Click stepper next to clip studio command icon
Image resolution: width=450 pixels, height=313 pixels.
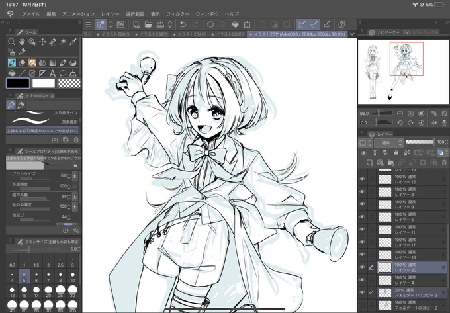(x=111, y=24)
